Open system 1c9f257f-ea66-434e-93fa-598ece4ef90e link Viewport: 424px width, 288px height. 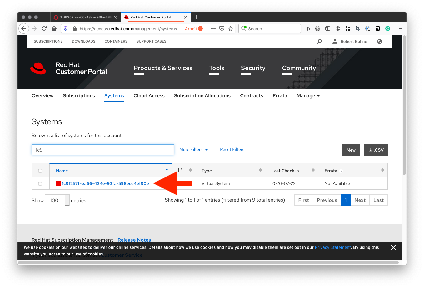pyautogui.click(x=105, y=183)
